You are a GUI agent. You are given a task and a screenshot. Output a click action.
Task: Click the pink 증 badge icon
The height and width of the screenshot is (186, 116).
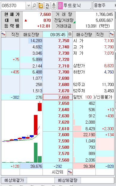point(60,6)
